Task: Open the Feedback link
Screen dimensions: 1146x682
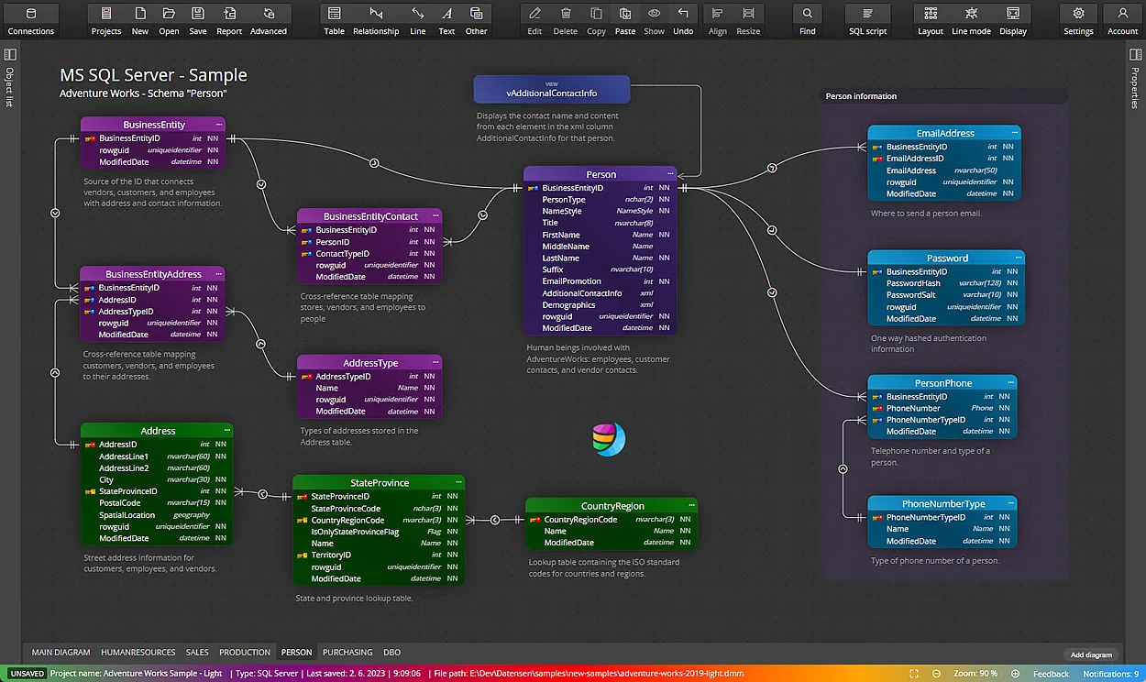Action: point(1051,674)
